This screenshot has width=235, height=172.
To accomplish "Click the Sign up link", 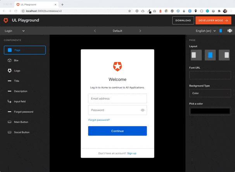I will [131, 153].
